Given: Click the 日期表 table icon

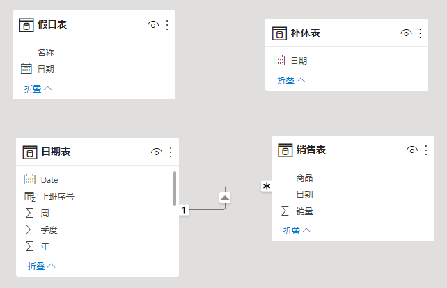Looking at the screenshot, I should click(29, 152).
